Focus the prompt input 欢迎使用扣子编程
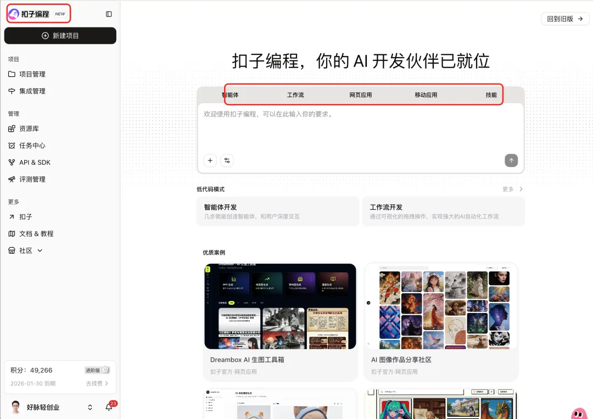Image resolution: width=593 pixels, height=419 pixels. click(x=360, y=129)
